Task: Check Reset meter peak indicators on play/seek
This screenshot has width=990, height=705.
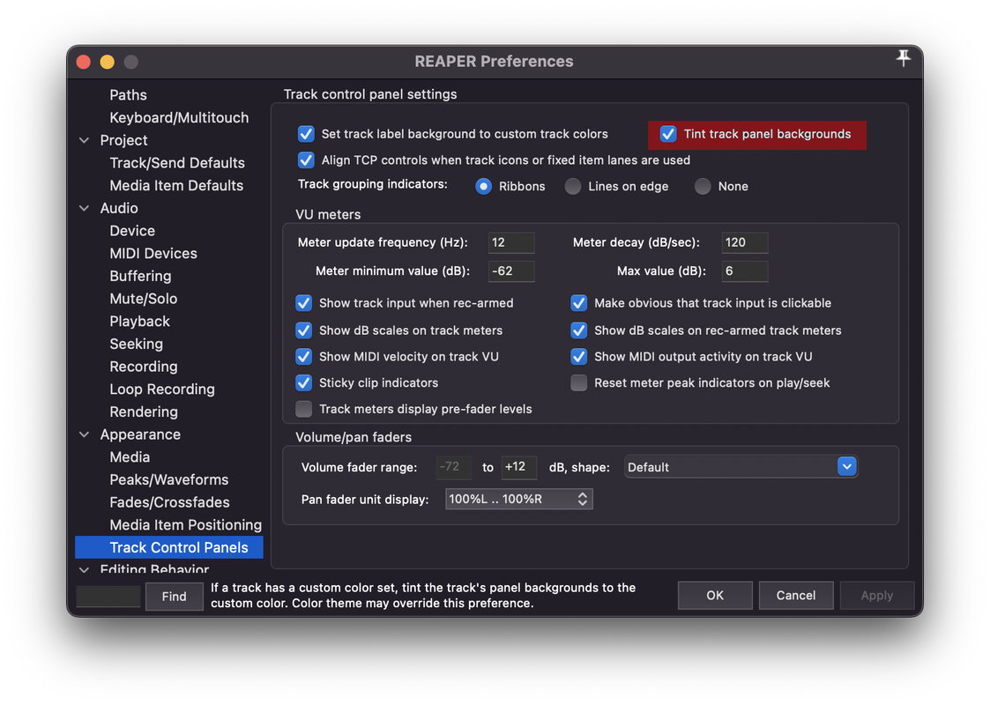Action: (x=579, y=382)
